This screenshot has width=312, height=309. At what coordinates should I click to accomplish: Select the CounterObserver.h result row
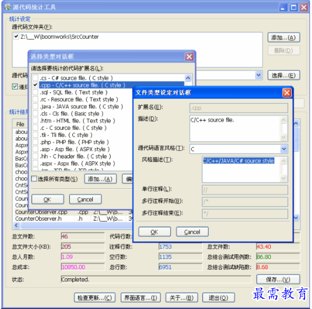tap(74, 219)
